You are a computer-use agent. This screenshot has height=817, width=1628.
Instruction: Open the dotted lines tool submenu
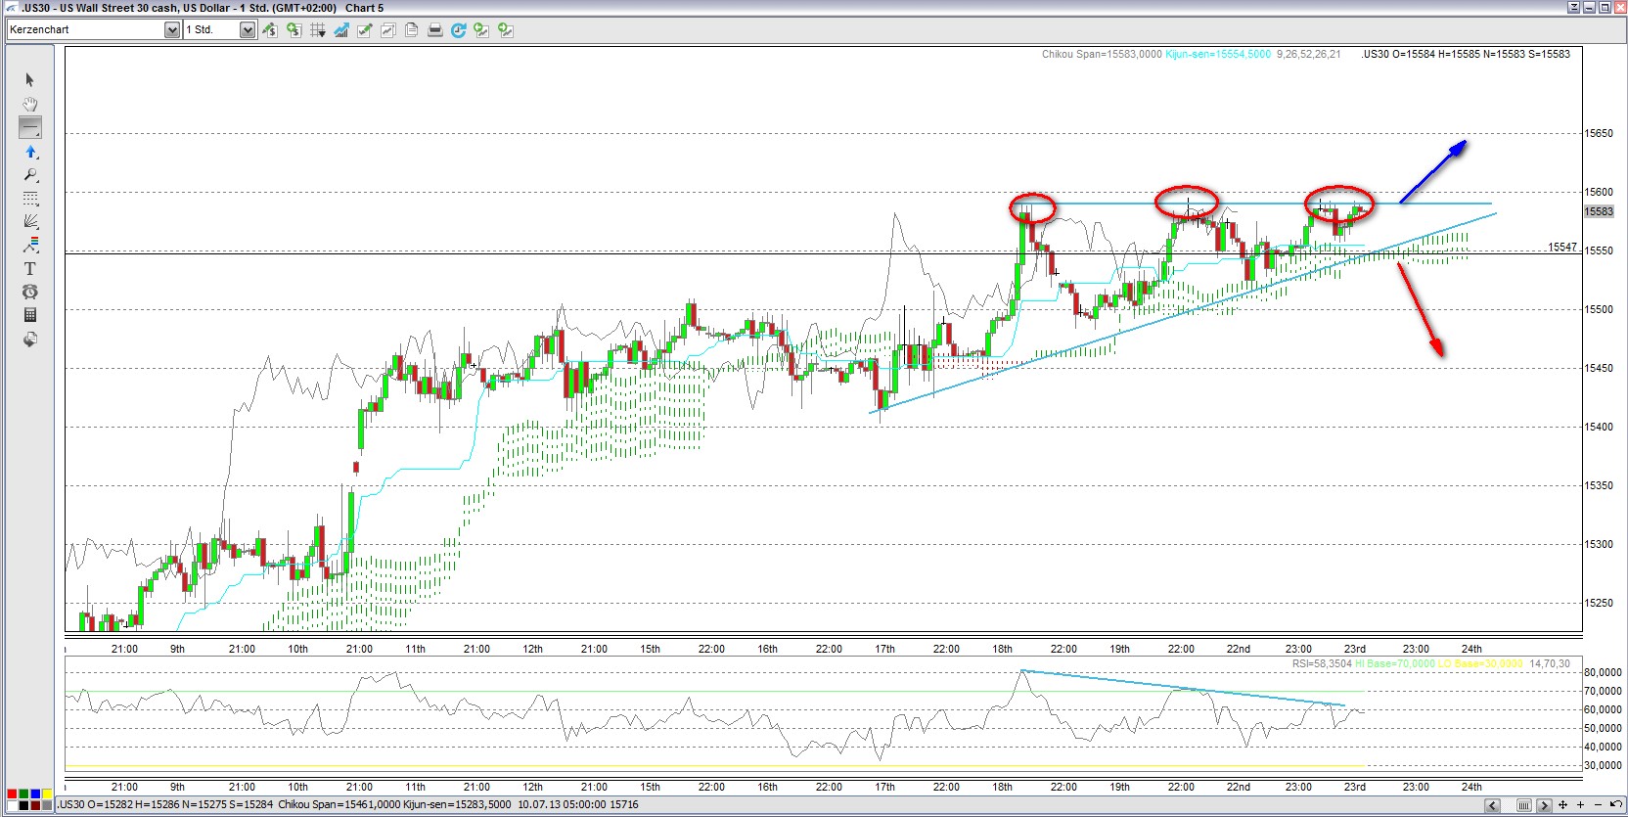pos(30,199)
